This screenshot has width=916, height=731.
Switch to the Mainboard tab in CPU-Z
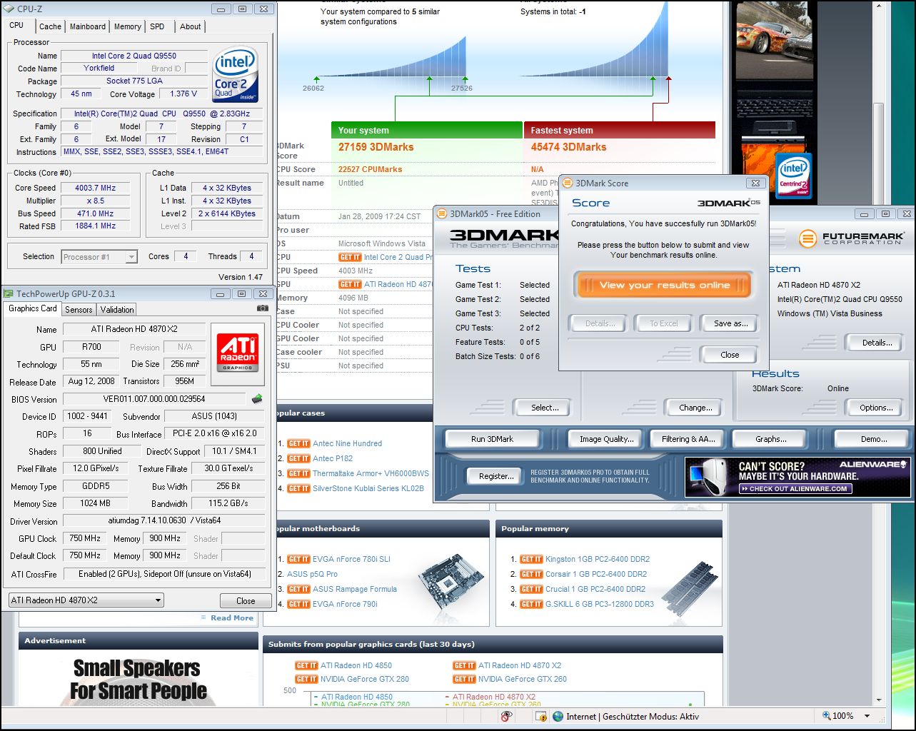point(88,26)
